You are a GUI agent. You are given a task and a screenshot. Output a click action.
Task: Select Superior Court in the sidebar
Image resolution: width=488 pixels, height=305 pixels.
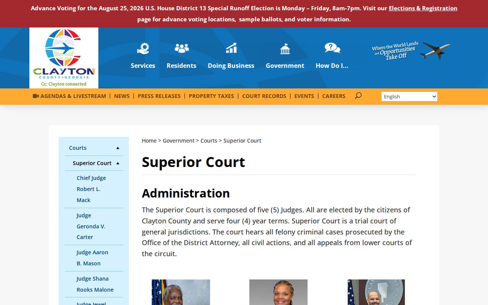(92, 163)
